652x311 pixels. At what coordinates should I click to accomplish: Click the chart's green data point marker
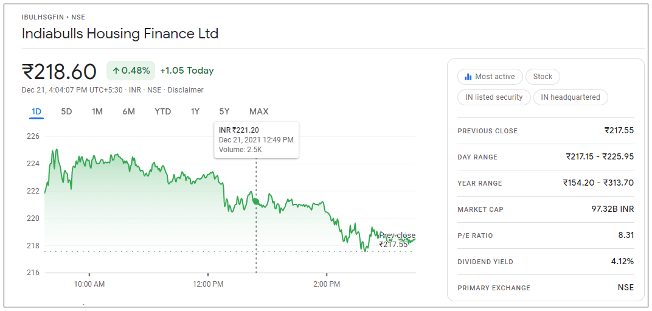click(x=255, y=202)
